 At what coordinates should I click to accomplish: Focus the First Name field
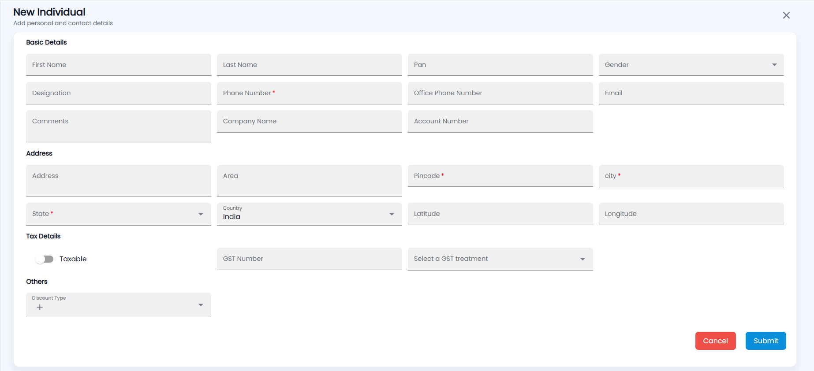point(119,65)
